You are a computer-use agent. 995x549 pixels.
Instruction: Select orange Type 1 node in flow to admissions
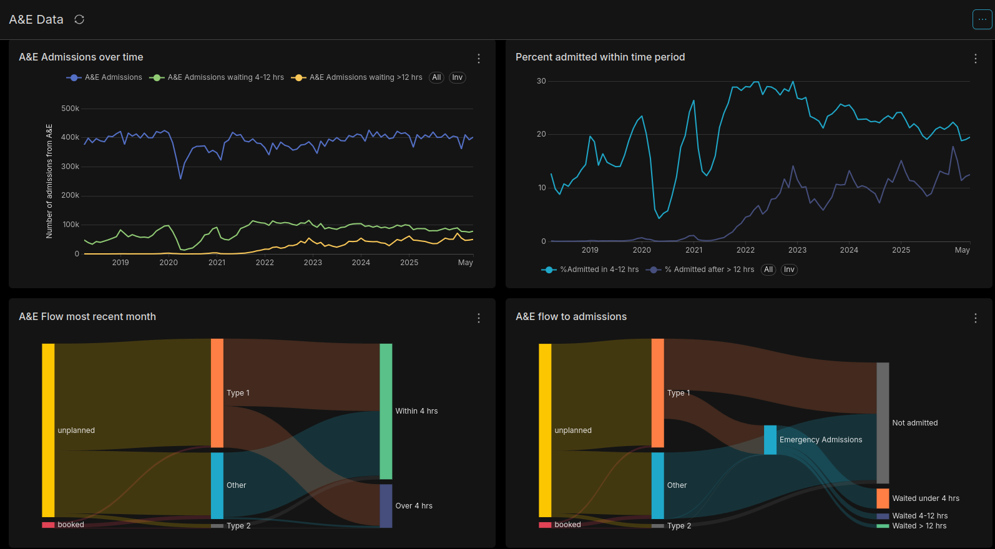657,393
